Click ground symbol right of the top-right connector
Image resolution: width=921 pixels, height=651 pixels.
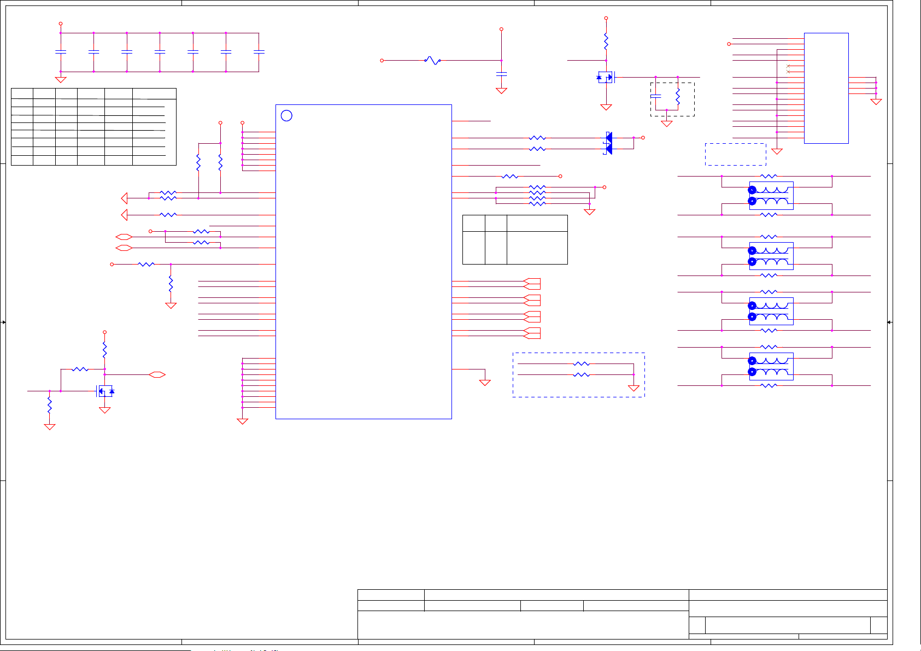click(876, 102)
